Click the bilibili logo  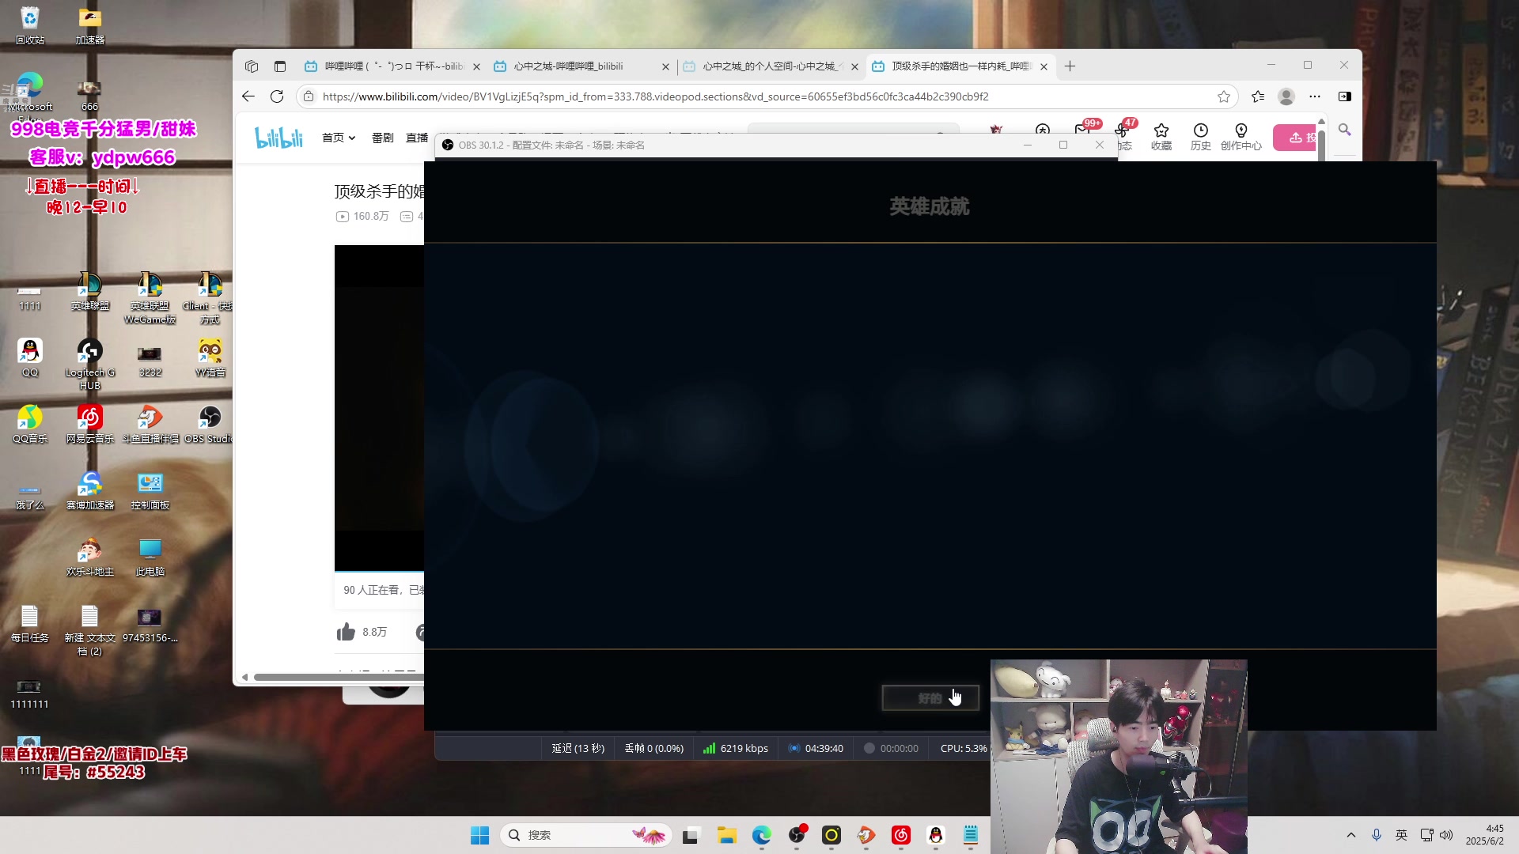pos(278,138)
